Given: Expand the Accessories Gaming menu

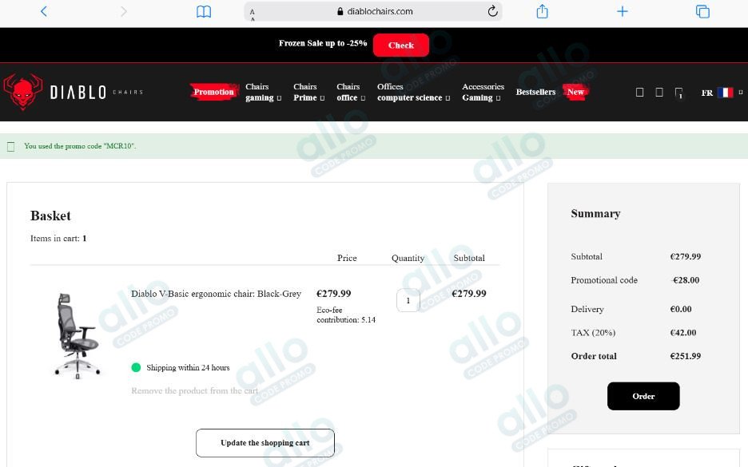Looking at the screenshot, I should click(x=483, y=92).
